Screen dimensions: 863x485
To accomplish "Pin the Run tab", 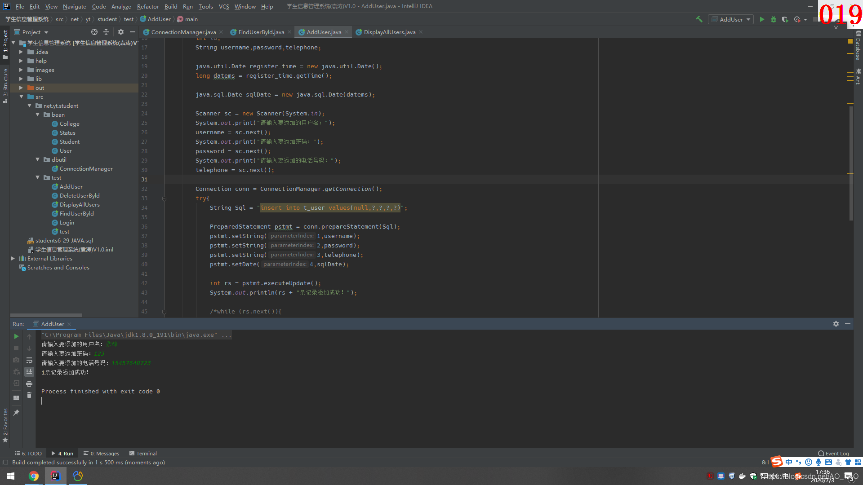I will (16, 412).
